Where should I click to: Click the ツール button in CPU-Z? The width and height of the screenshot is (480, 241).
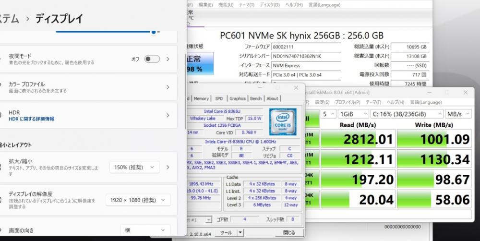pyautogui.click(x=226, y=233)
